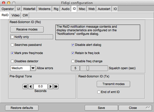Select the Video sub-tab
The height and width of the screenshot is (112, 154).
click(15, 15)
